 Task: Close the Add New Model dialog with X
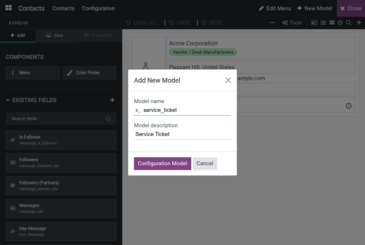click(228, 80)
